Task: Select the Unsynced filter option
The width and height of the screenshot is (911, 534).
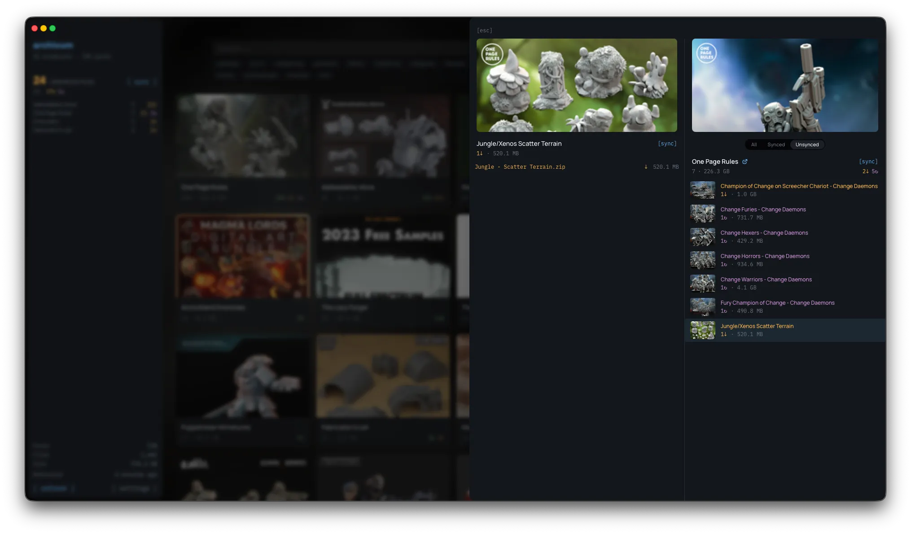Action: click(x=807, y=144)
